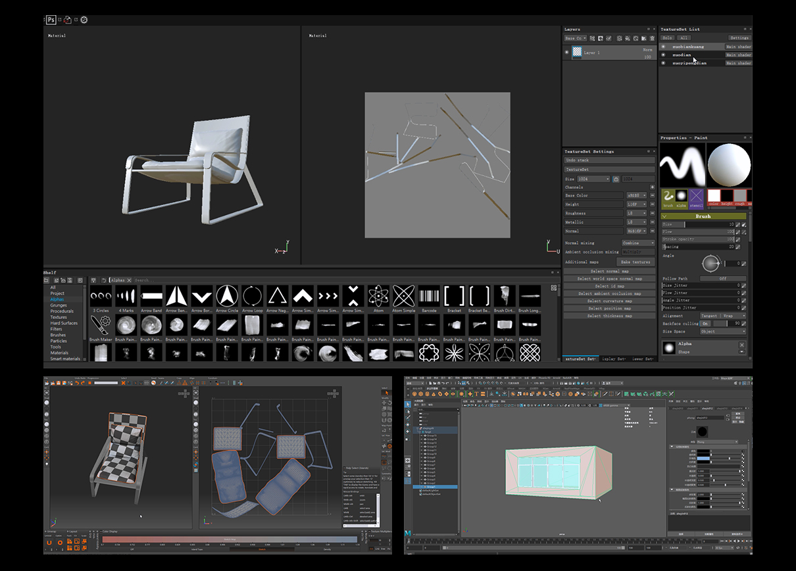Toggle visibility of Layer 1
This screenshot has height=571, width=796.
(x=567, y=52)
